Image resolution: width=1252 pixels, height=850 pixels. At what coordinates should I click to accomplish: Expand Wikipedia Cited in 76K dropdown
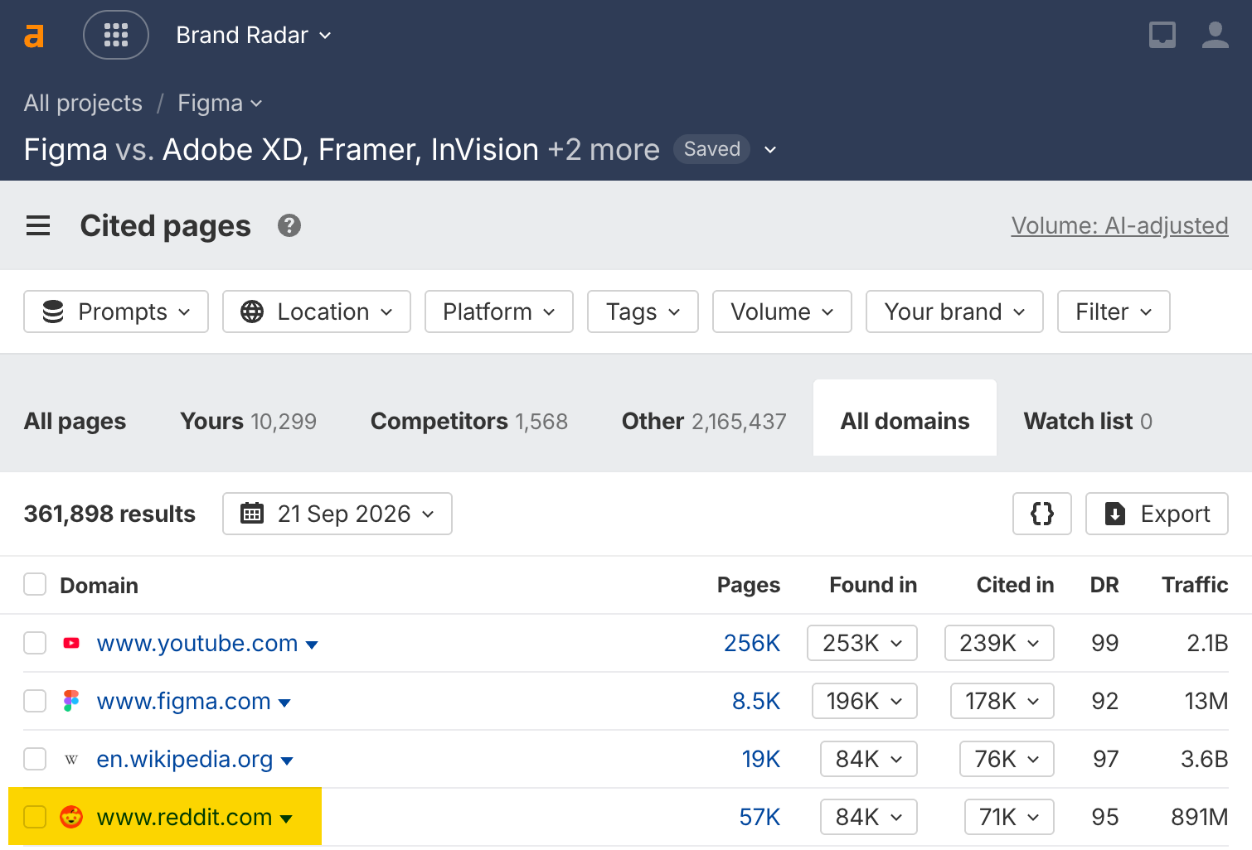[x=1007, y=759]
